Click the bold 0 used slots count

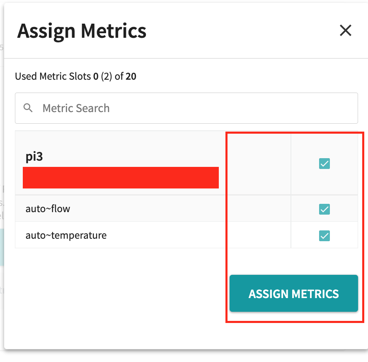(96, 76)
